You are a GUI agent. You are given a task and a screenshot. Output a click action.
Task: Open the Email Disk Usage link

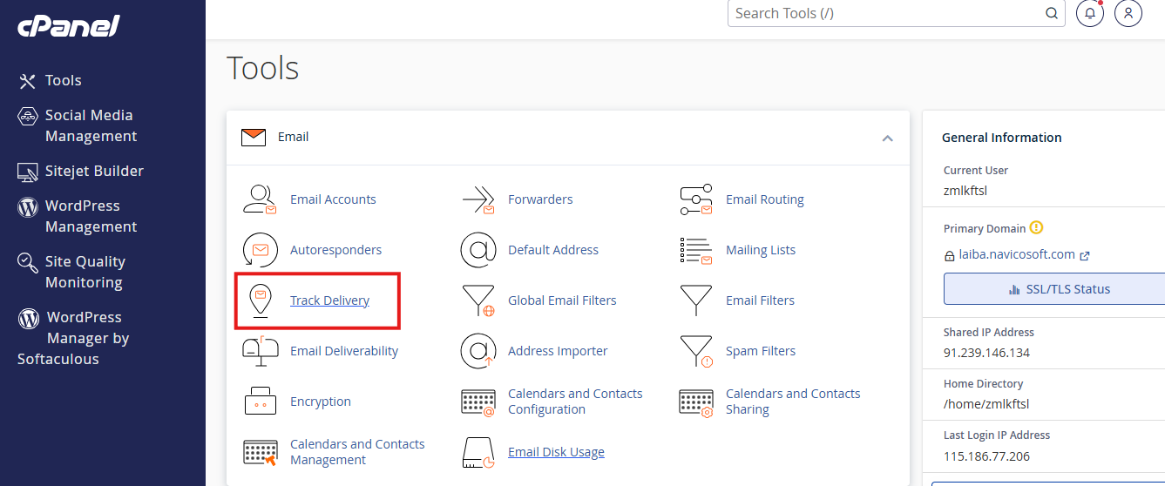coord(556,452)
